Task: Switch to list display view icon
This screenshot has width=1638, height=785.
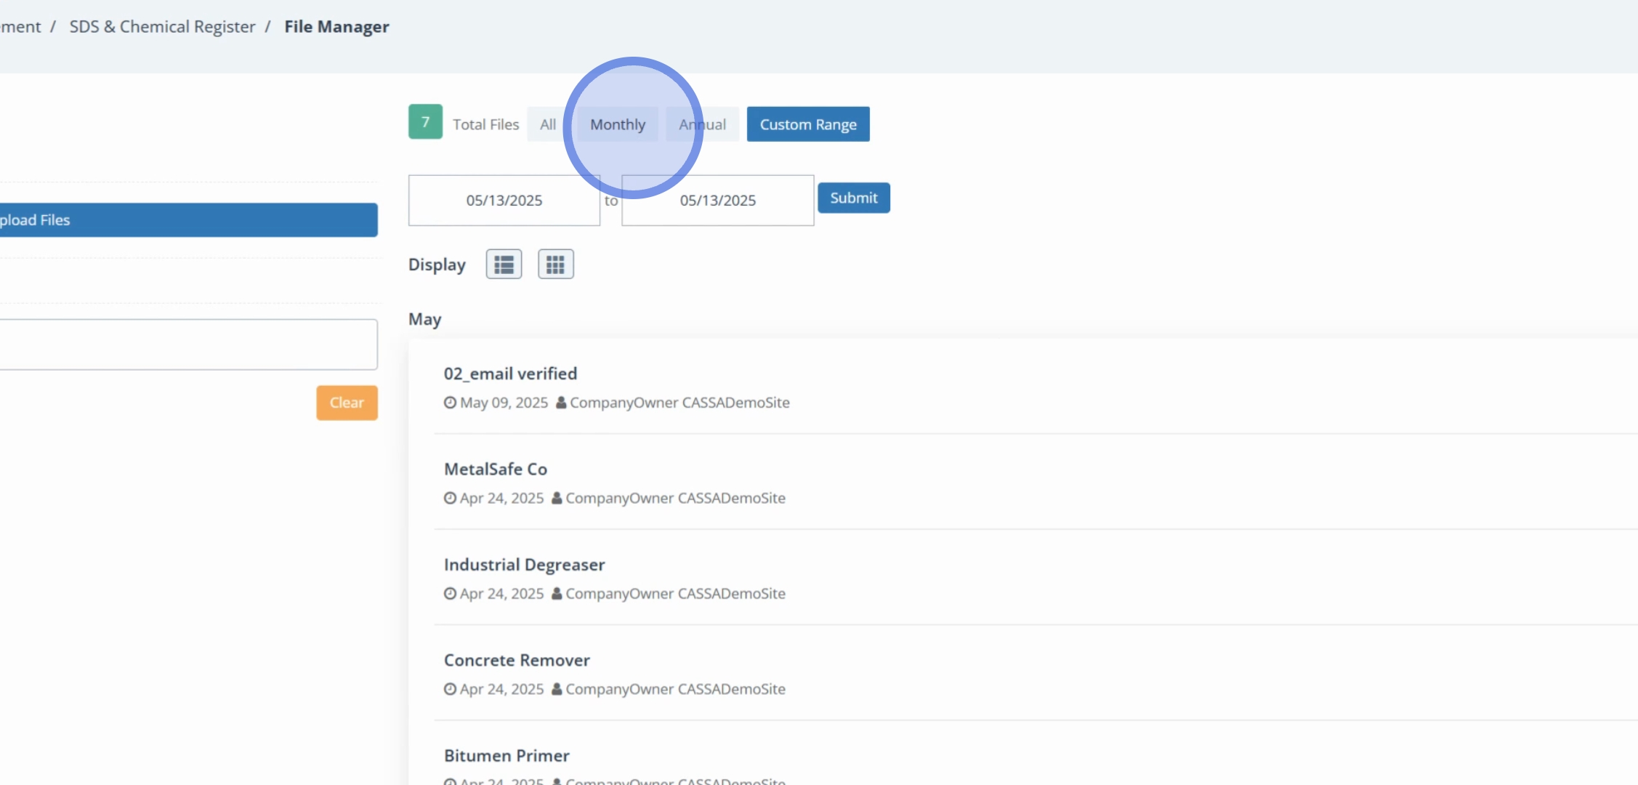Action: [x=504, y=265]
